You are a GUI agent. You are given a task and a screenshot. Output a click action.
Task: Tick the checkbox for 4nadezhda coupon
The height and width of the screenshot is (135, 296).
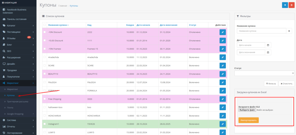[45, 57]
